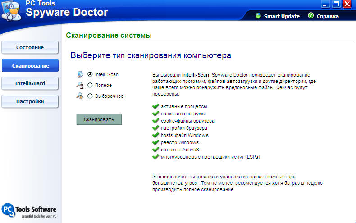Click checkmark next to cookie-файлы браузера

tap(155, 121)
